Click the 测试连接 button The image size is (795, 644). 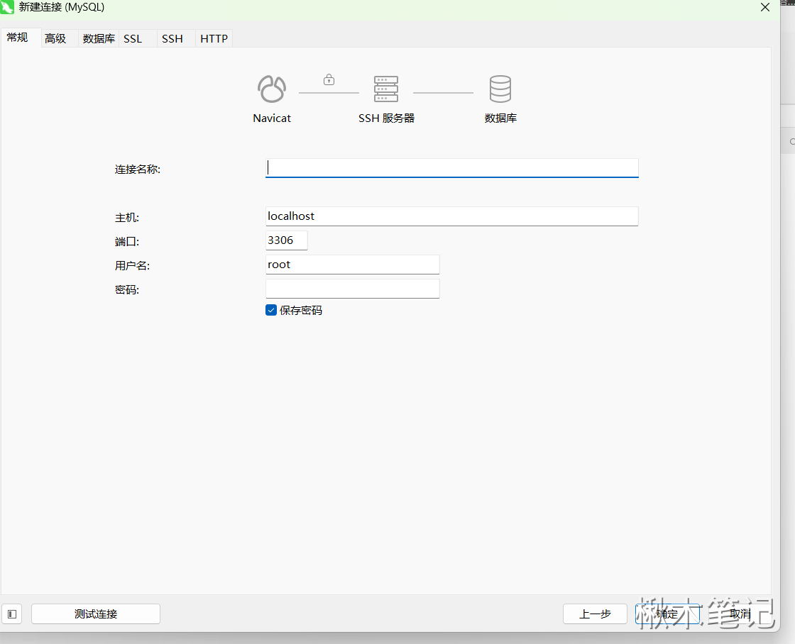click(x=96, y=614)
